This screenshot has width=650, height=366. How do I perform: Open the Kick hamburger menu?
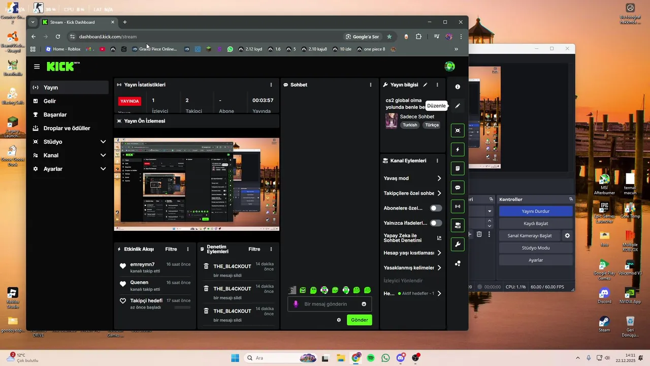click(x=37, y=67)
